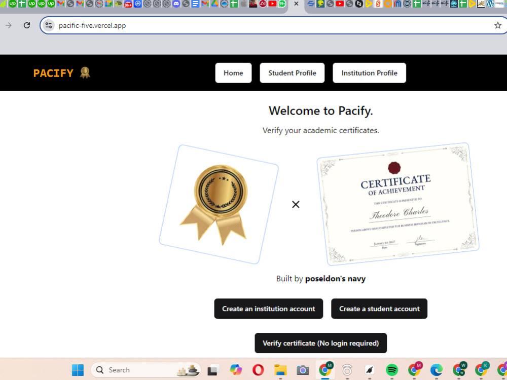Open the Institution Profile page
The height and width of the screenshot is (380, 507).
tap(369, 73)
